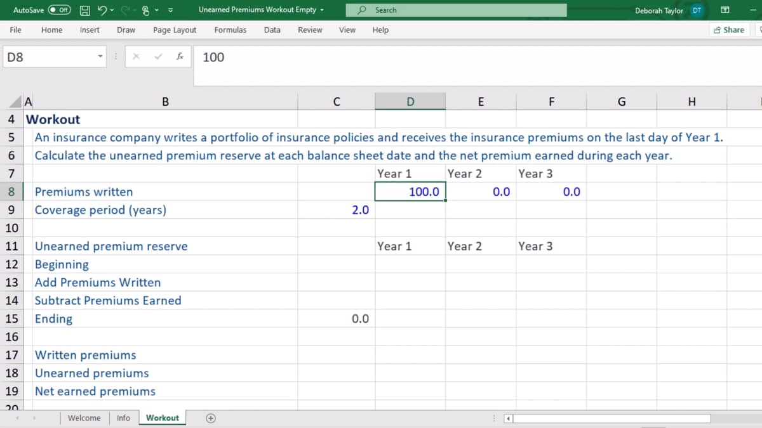The width and height of the screenshot is (762, 428).
Task: Click the greyed Redo arrow icon
Action: [125, 10]
